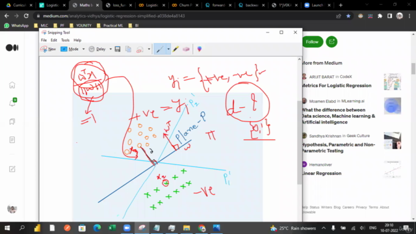
Task: Open the MLC bookmarks folder
Action: click(41, 25)
